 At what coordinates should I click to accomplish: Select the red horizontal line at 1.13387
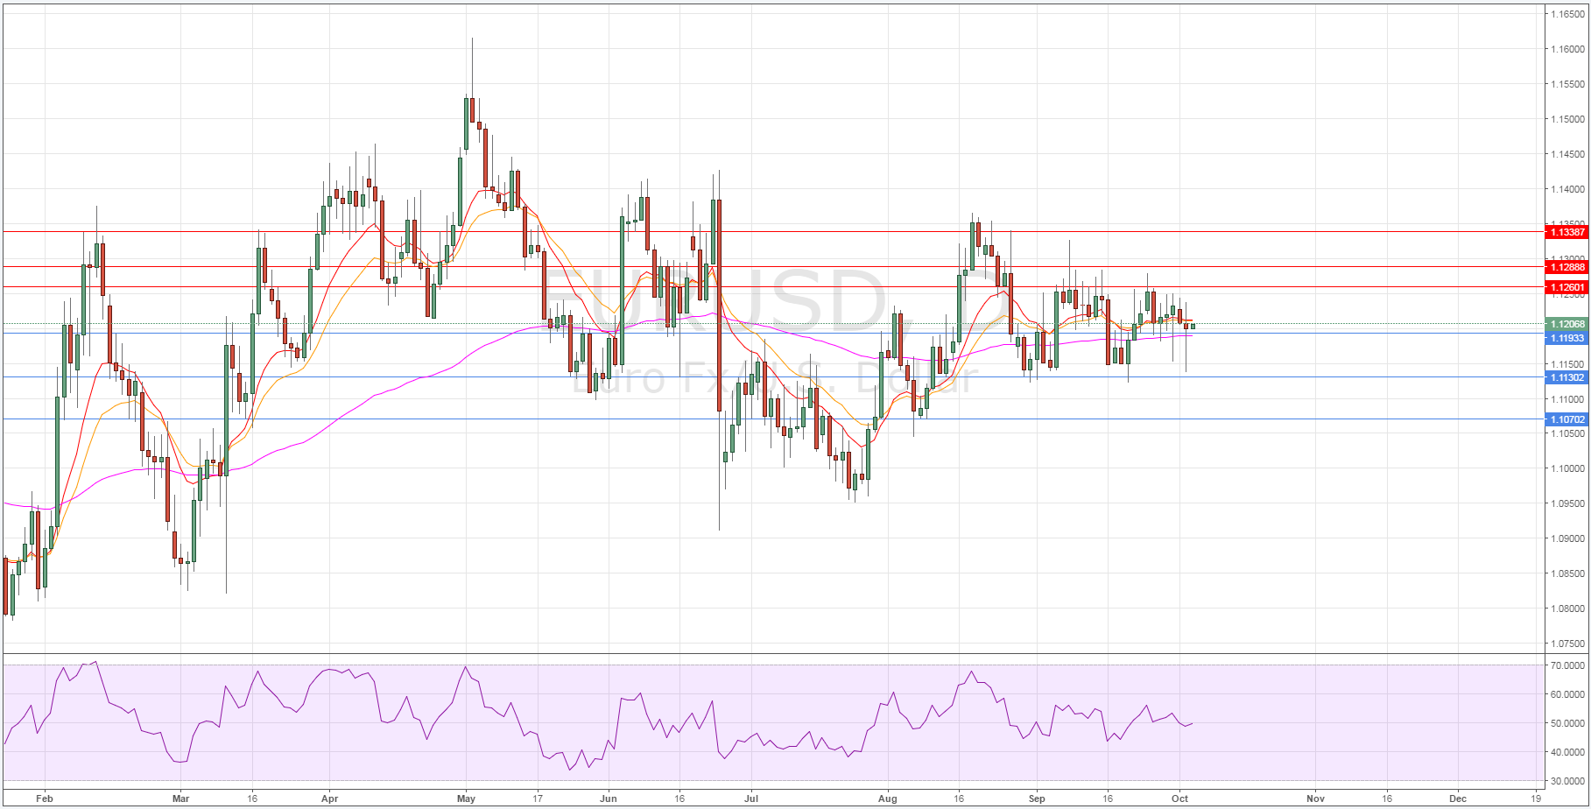[x=772, y=232]
